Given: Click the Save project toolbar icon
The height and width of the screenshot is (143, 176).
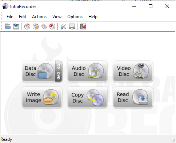Looking at the screenshot, I should [x=16, y=26].
